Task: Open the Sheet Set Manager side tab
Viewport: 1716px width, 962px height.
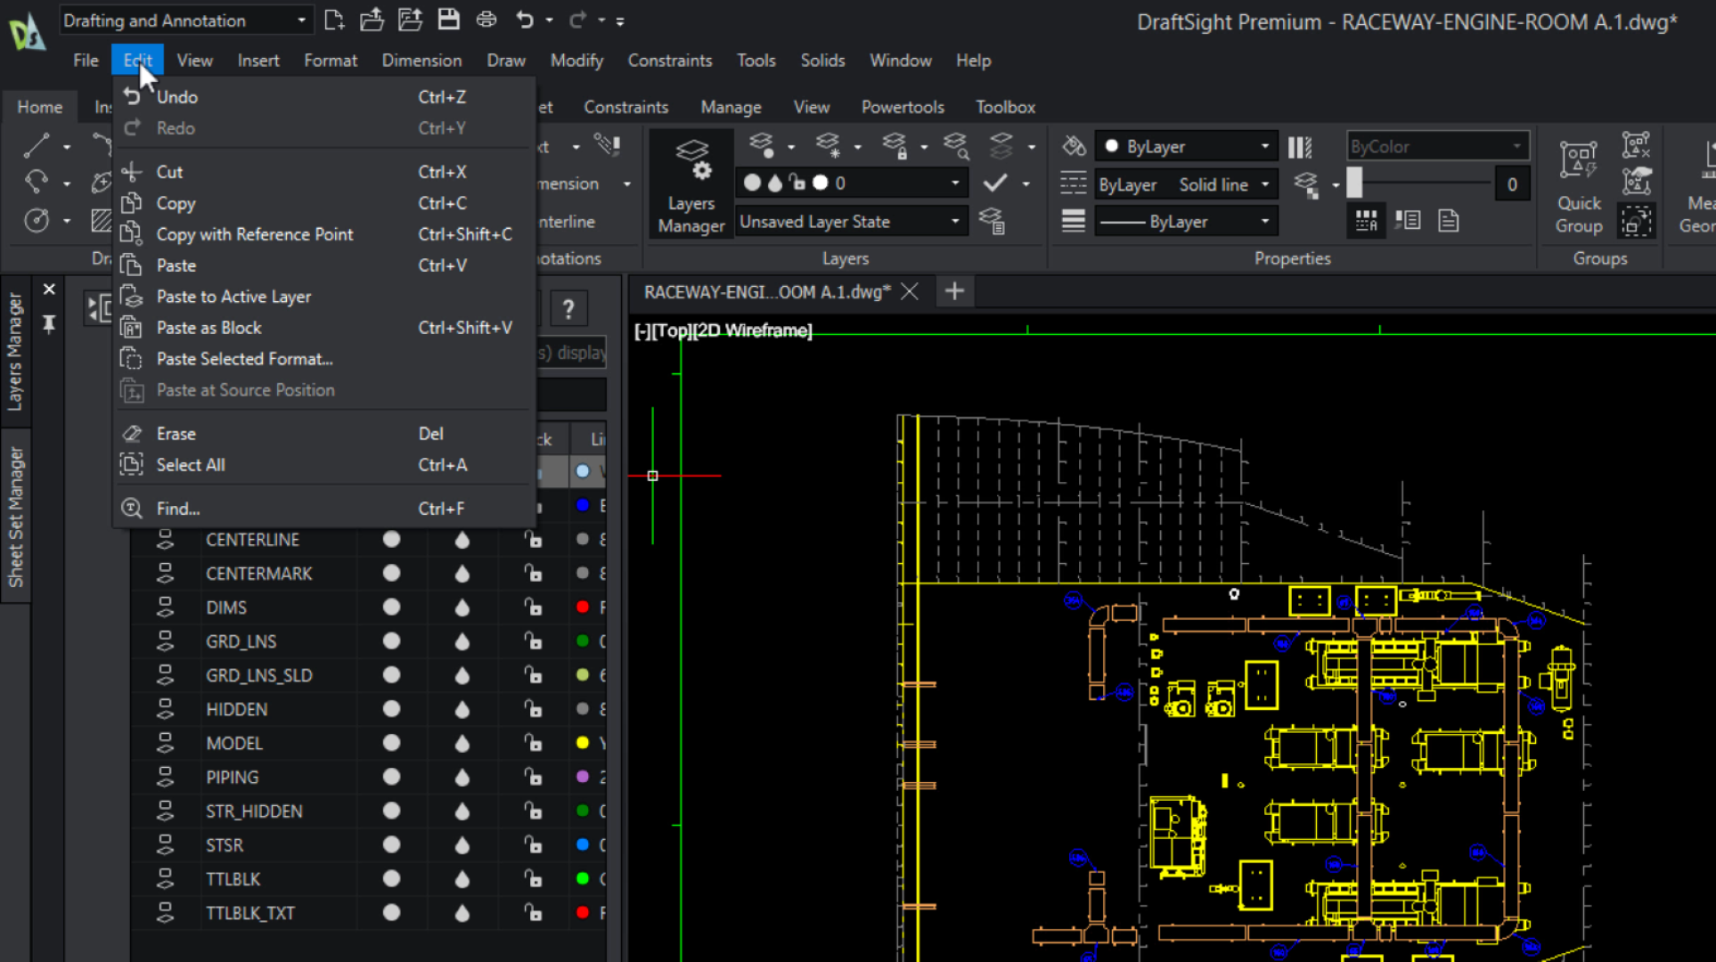Action: pos(15,517)
